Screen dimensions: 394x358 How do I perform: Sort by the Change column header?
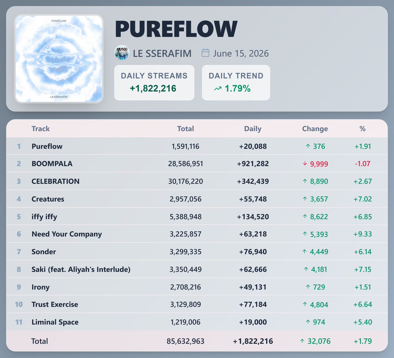(315, 129)
